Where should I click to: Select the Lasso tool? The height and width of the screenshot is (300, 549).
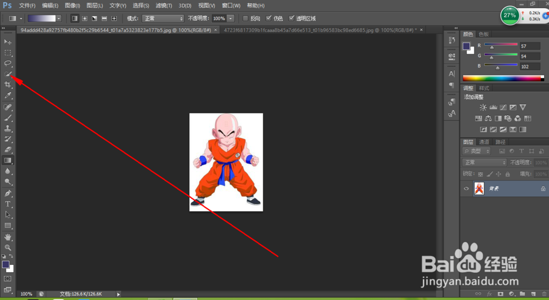tap(8, 63)
